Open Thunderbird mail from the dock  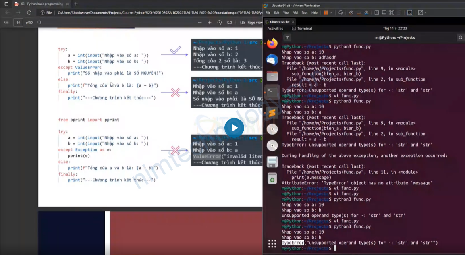point(272,60)
